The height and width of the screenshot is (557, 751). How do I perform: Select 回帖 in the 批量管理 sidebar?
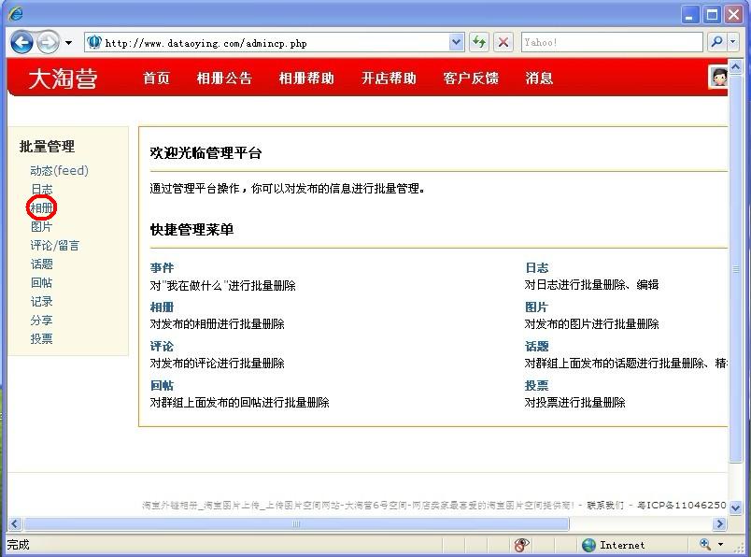click(42, 283)
